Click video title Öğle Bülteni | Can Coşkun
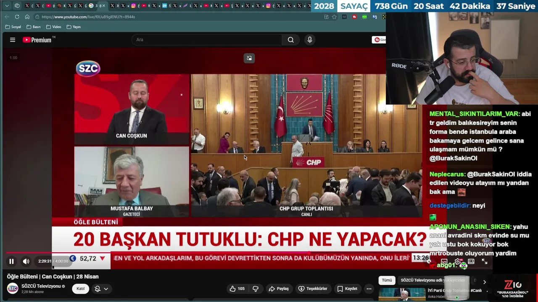Screen dimensions: 538x302 pyautogui.click(x=53, y=276)
